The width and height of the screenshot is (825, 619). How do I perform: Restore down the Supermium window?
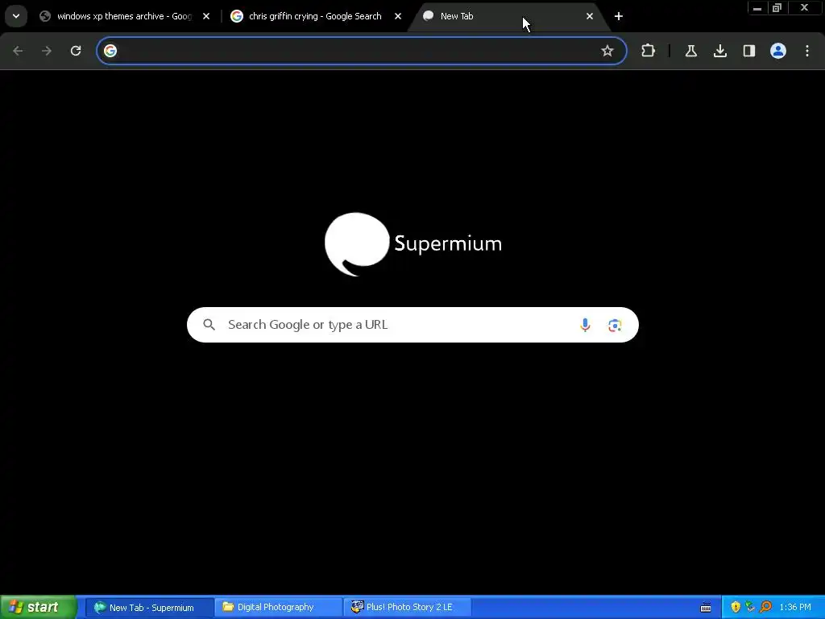click(777, 8)
